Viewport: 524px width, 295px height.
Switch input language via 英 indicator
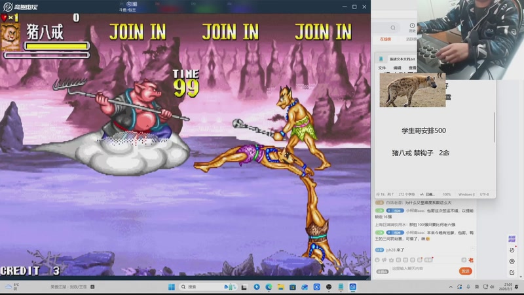[x=477, y=287]
